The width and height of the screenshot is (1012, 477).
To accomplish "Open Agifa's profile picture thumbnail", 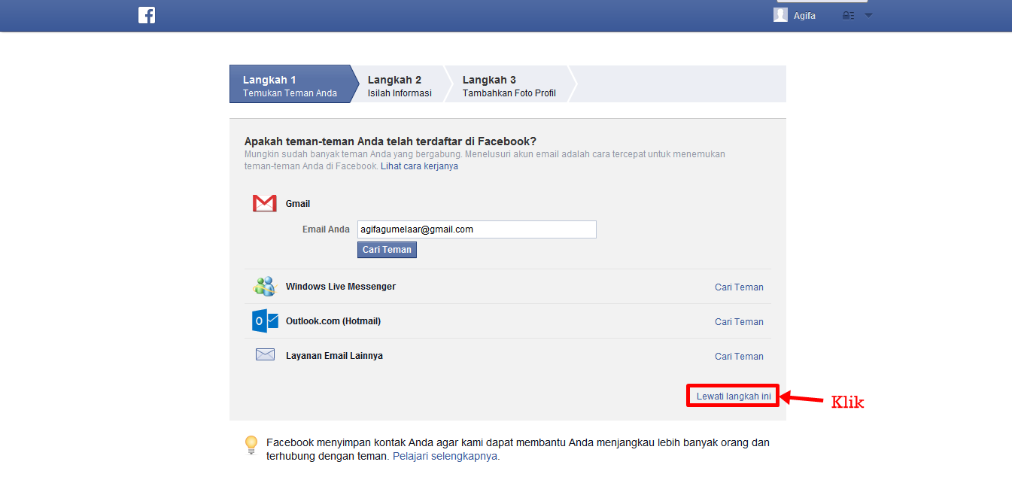I will pyautogui.click(x=780, y=15).
